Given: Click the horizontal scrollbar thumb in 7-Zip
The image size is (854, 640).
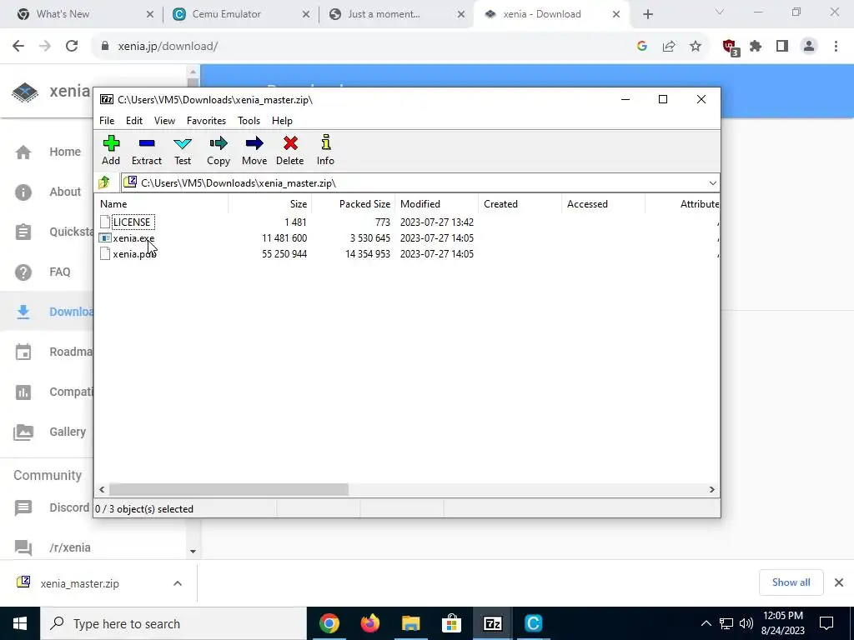Looking at the screenshot, I should coord(229,490).
